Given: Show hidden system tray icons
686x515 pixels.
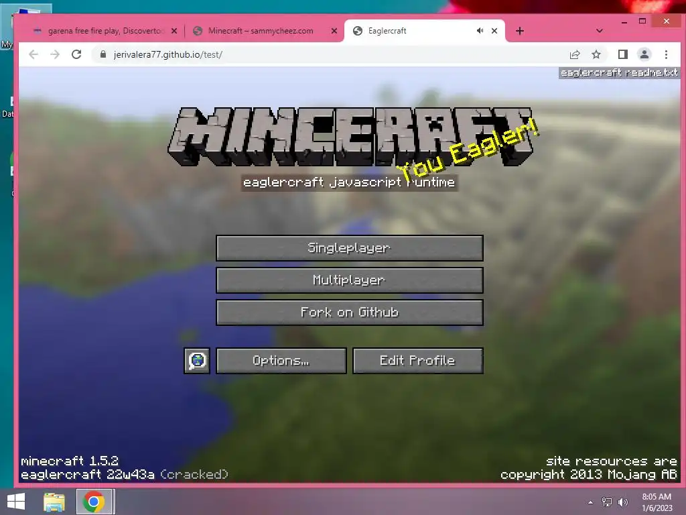Looking at the screenshot, I should coord(591,502).
